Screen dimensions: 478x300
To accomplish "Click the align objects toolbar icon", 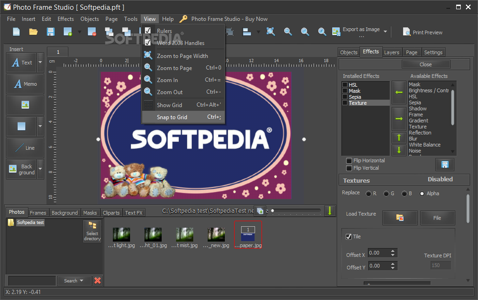I will [x=247, y=32].
